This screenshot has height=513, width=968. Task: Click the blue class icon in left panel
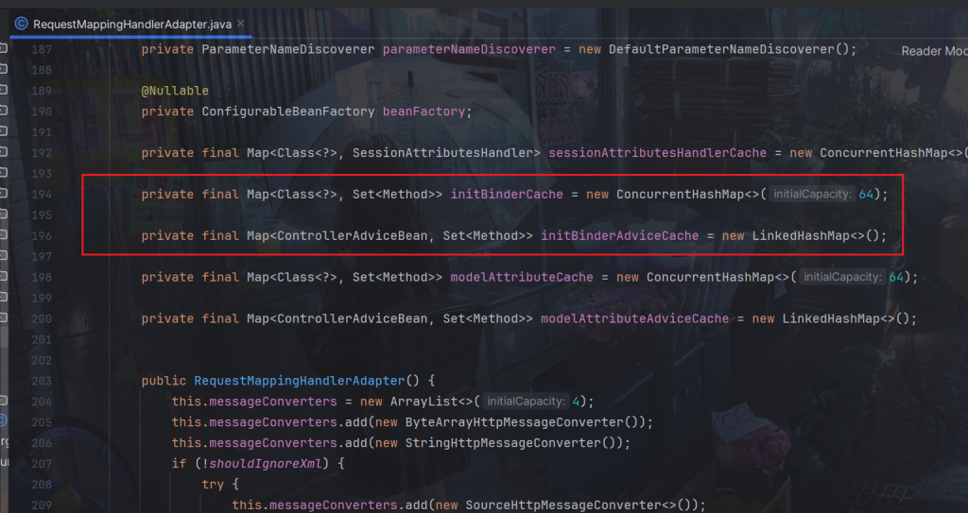[x=3, y=419]
